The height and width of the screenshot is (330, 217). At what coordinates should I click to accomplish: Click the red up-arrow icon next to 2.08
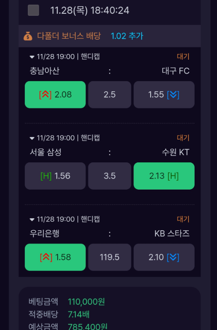45,95
